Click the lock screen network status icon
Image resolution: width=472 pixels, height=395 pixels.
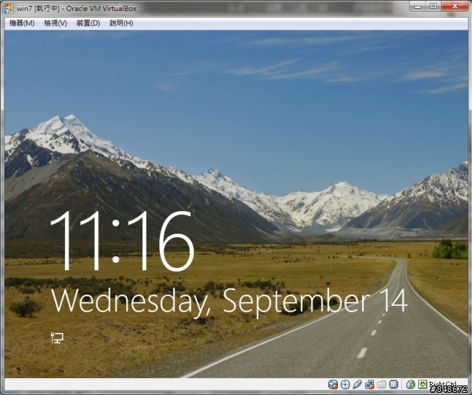coord(57,338)
